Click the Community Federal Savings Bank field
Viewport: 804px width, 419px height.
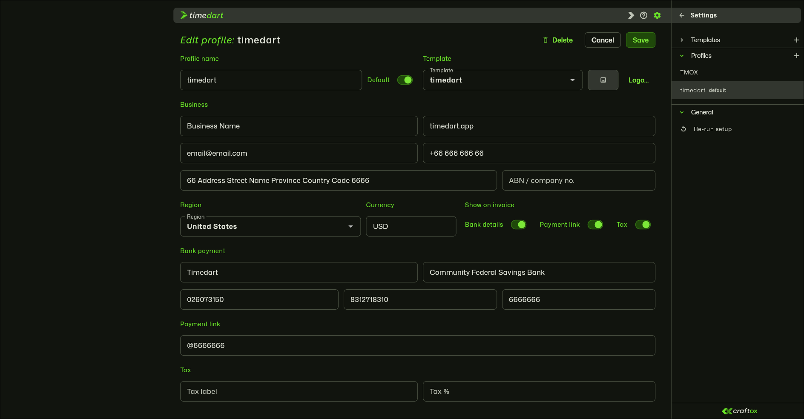pyautogui.click(x=539, y=272)
